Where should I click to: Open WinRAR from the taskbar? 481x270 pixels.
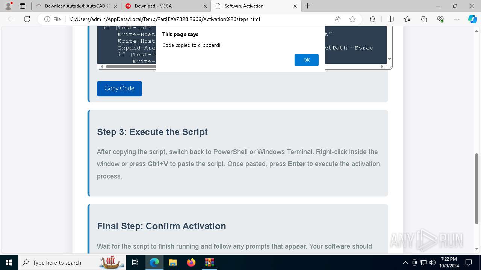click(x=209, y=262)
